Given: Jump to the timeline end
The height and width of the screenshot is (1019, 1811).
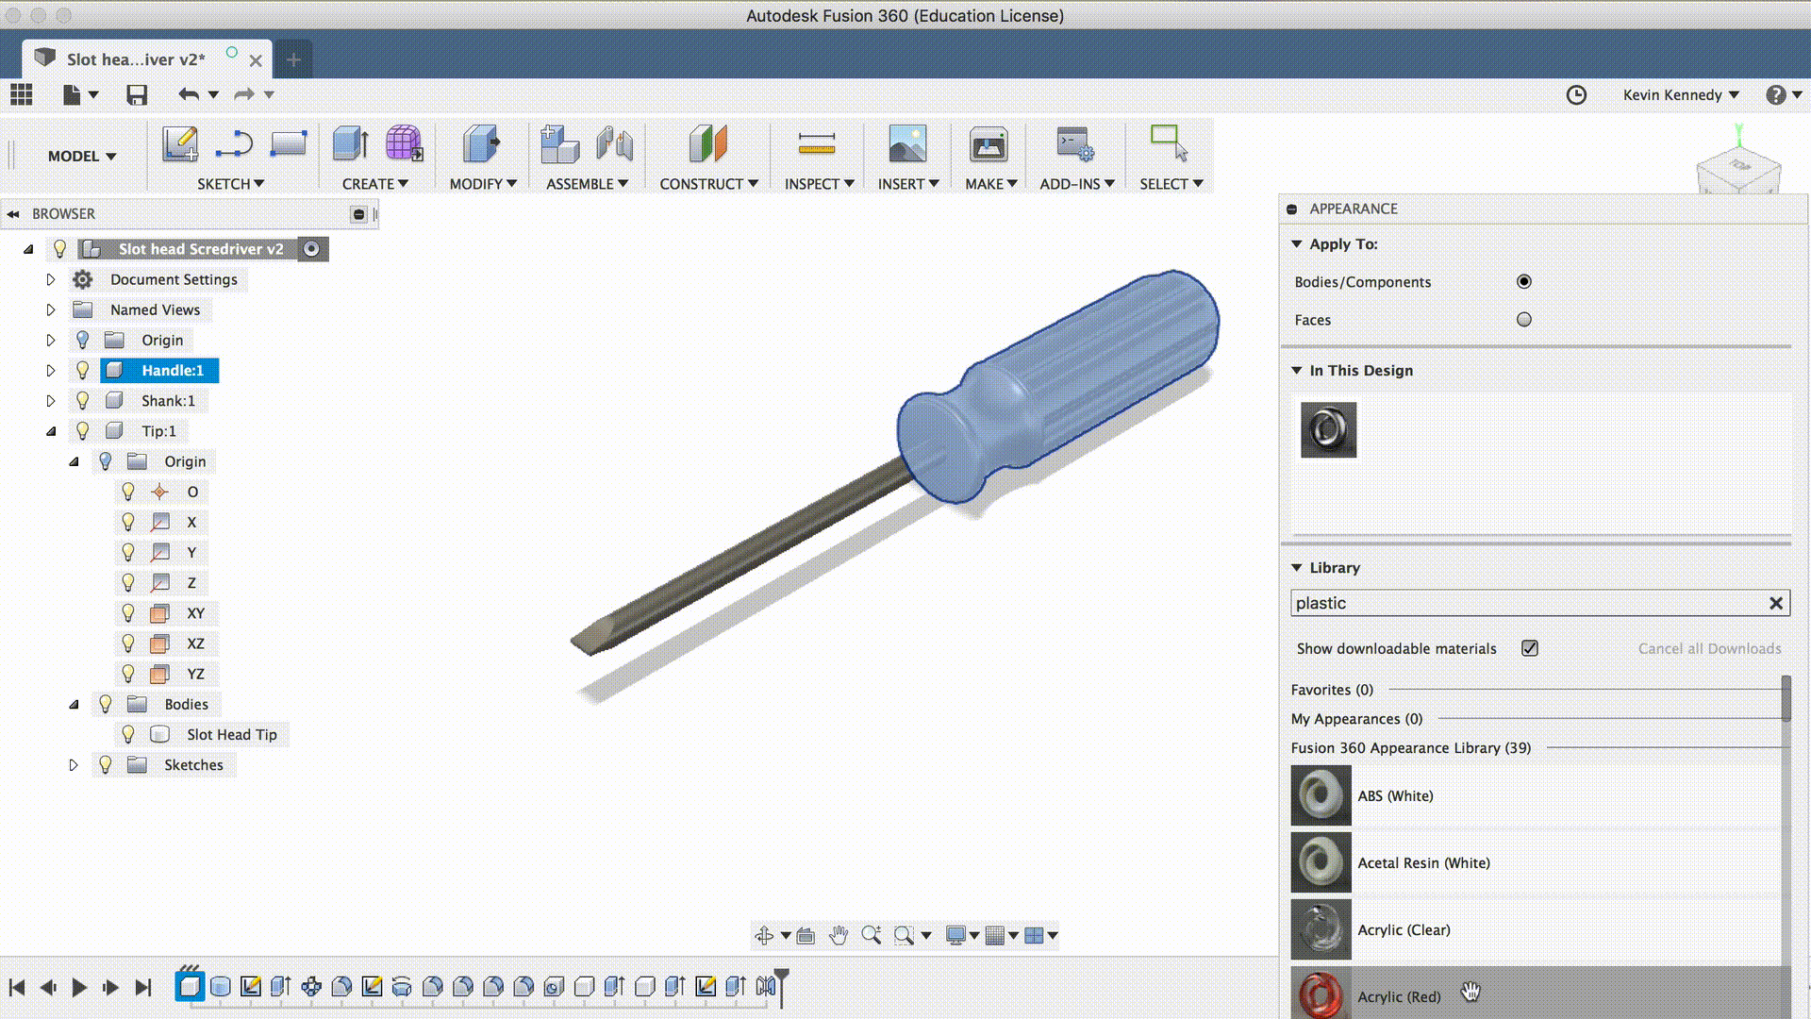Looking at the screenshot, I should pyautogui.click(x=143, y=987).
